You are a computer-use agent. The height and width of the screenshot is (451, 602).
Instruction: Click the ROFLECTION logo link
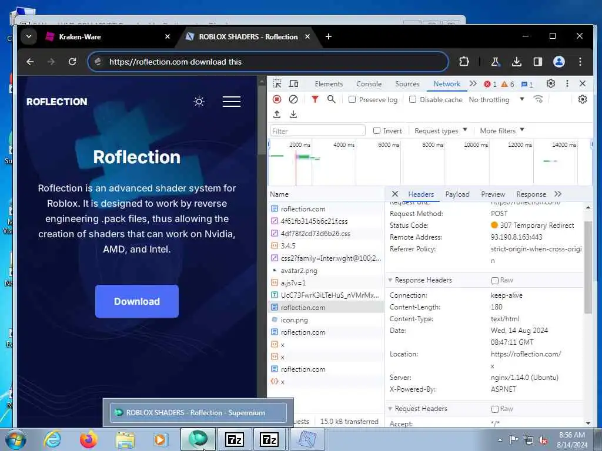click(x=57, y=102)
